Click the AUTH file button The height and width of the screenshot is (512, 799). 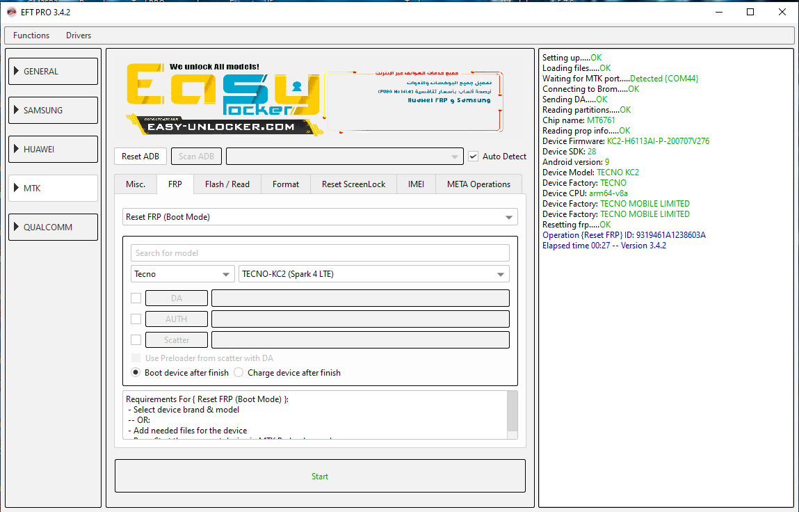point(177,319)
